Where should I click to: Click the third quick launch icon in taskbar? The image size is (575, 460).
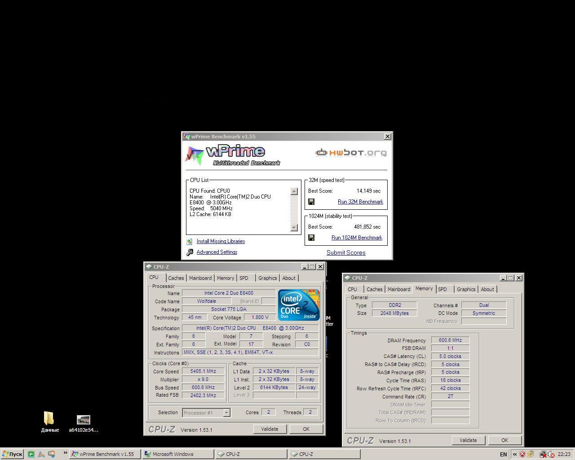point(52,454)
